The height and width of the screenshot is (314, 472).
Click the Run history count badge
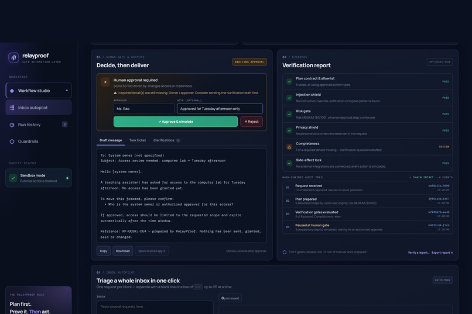[x=65, y=124]
